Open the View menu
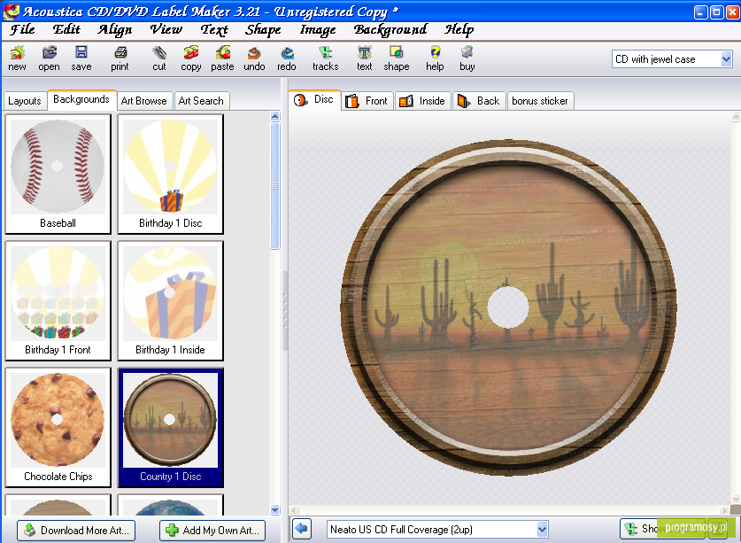741x543 pixels. [166, 29]
